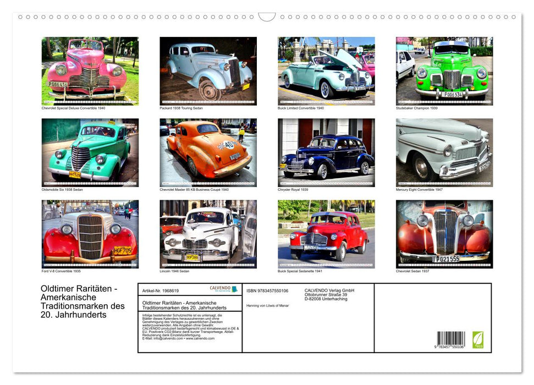Open the Chevrolet Sedan 1937 caption
534x385 pixels.
pyautogui.click(x=412, y=271)
